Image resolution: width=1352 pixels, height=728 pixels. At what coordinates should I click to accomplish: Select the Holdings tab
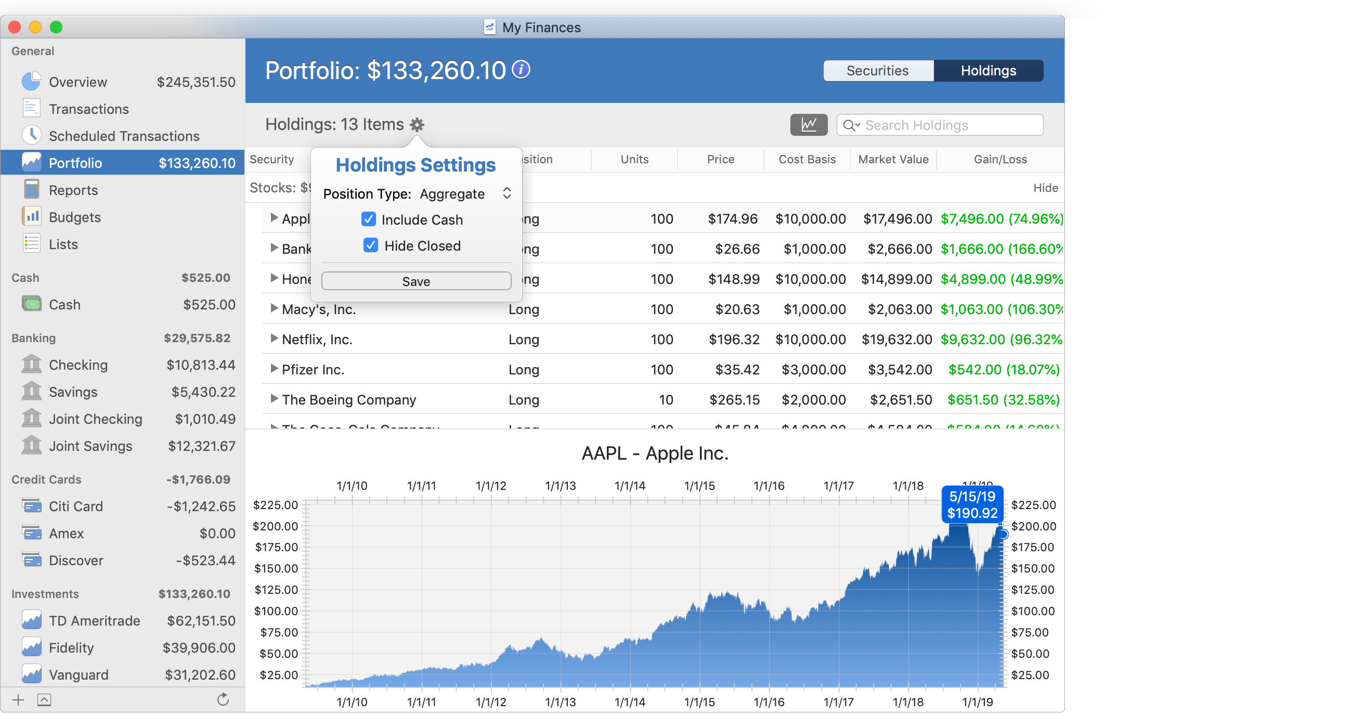pos(988,71)
